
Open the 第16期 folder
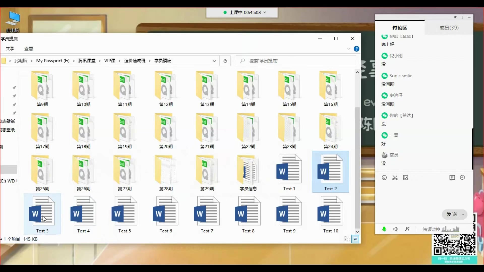pyautogui.click(x=330, y=89)
